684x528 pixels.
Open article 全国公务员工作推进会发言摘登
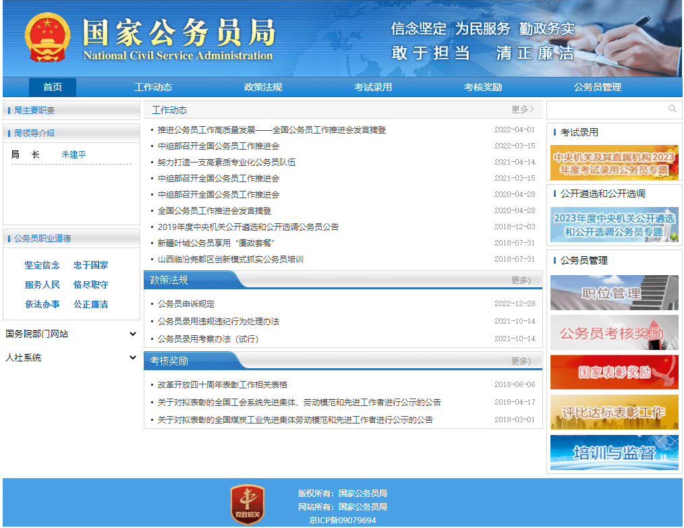click(215, 210)
